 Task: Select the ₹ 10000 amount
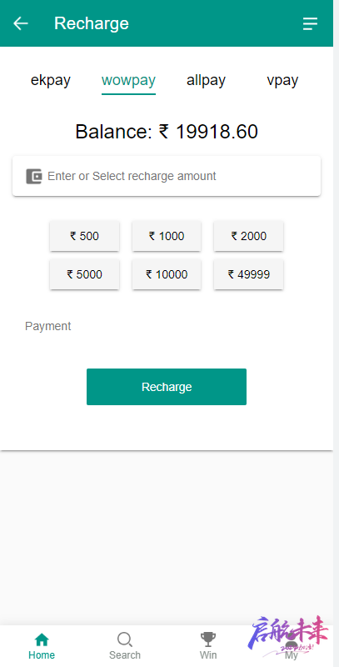167,274
